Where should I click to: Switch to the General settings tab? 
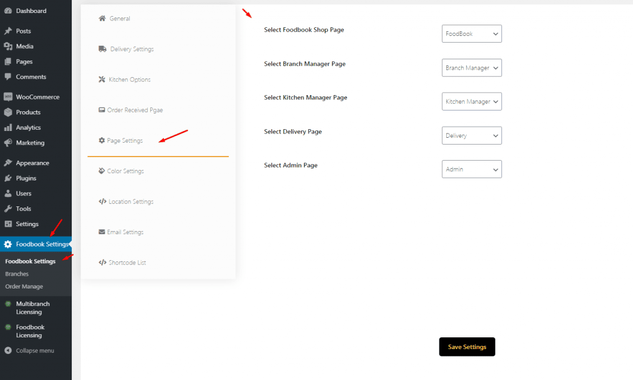119,19
